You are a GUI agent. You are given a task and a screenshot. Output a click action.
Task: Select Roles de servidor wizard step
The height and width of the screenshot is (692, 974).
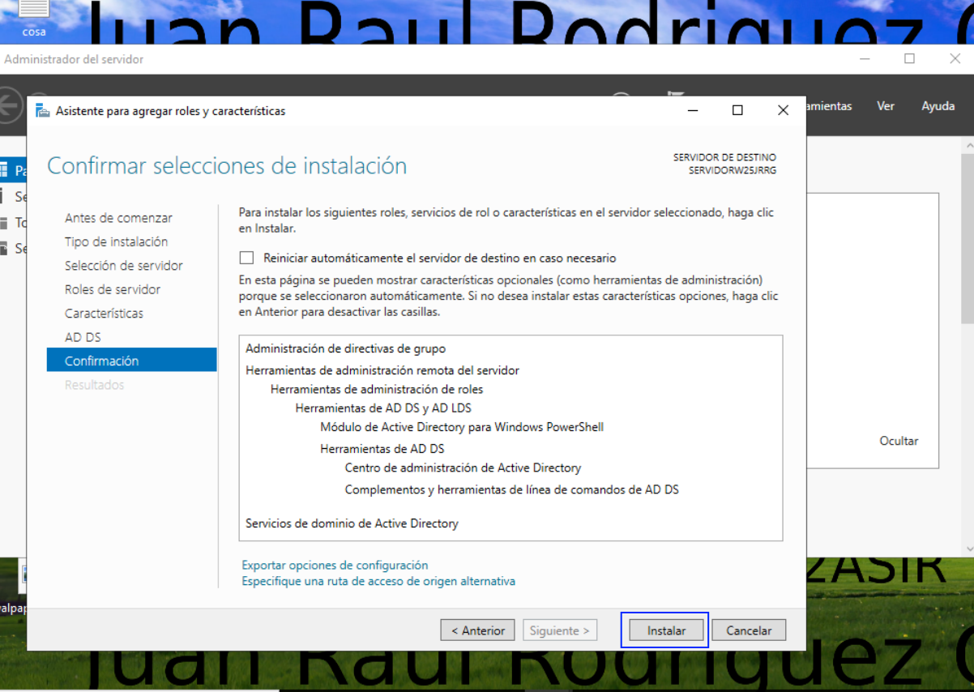coord(113,289)
